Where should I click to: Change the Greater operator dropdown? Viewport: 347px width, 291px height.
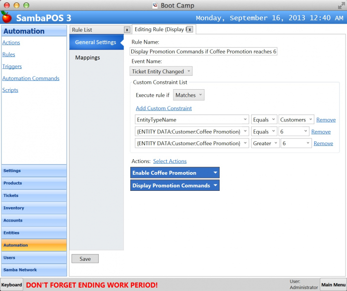coord(265,143)
